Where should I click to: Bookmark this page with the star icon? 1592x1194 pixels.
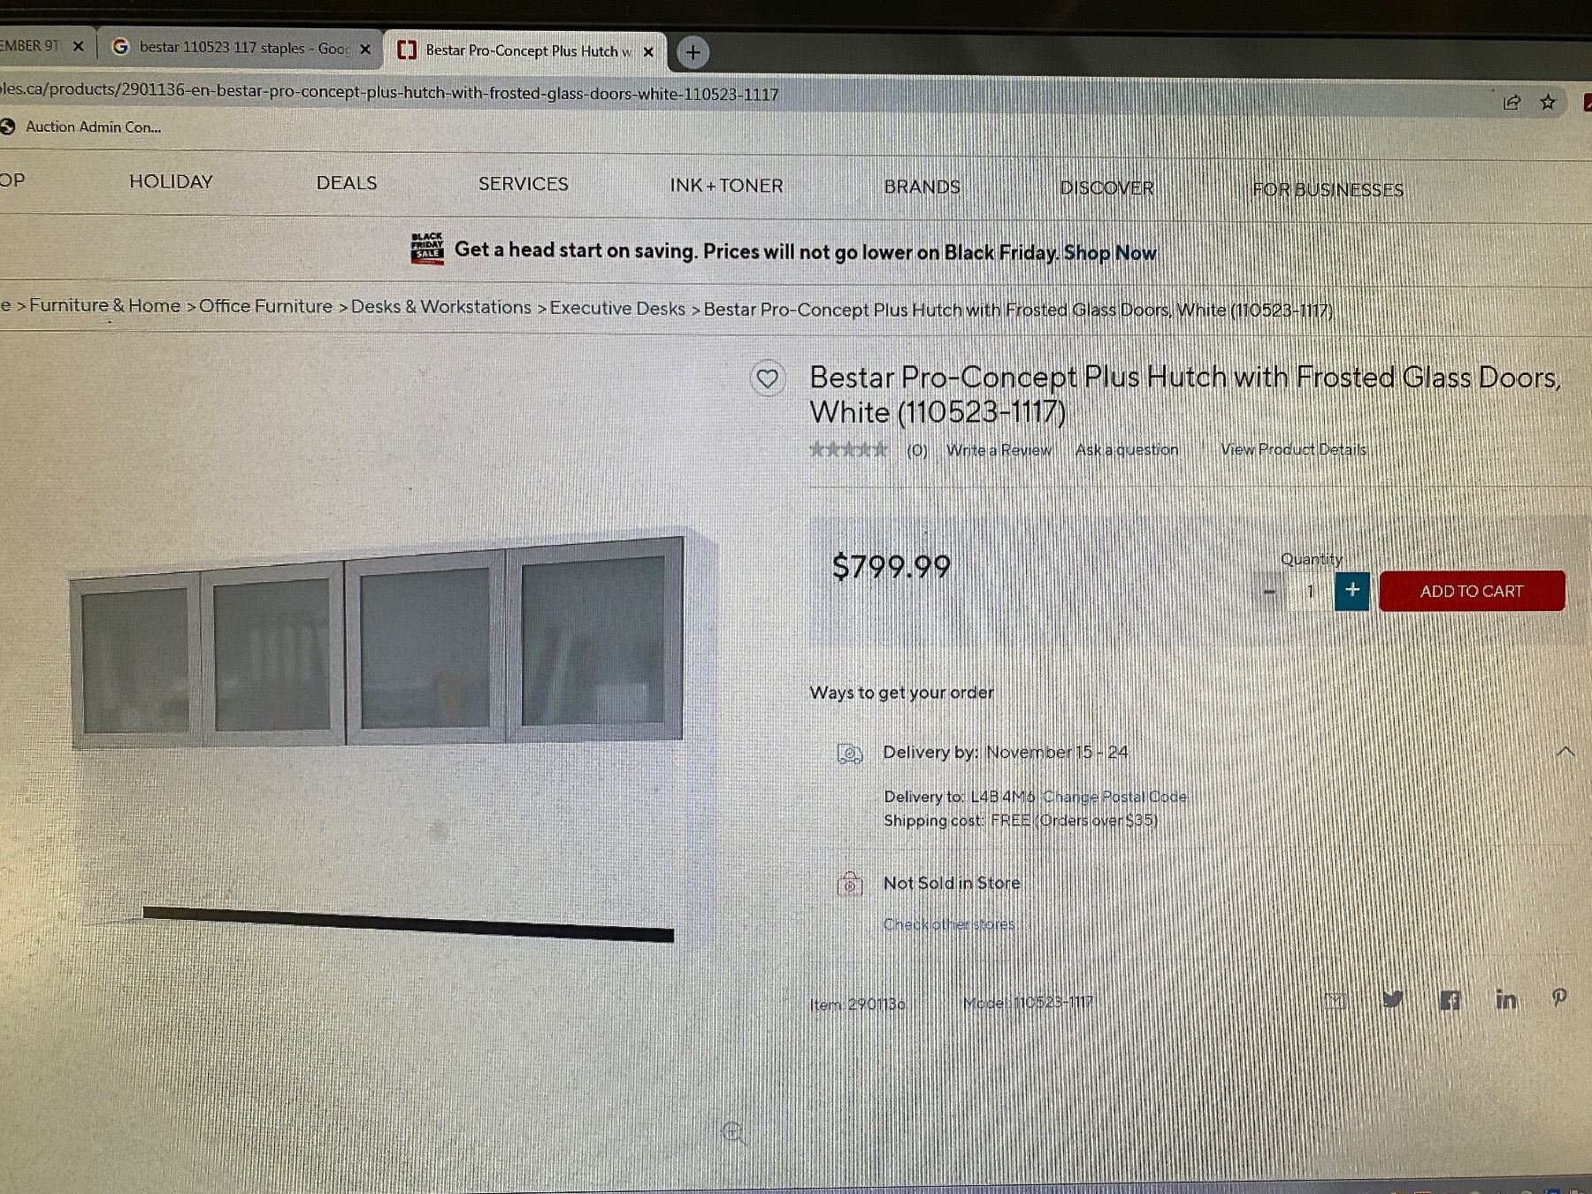tap(1548, 103)
